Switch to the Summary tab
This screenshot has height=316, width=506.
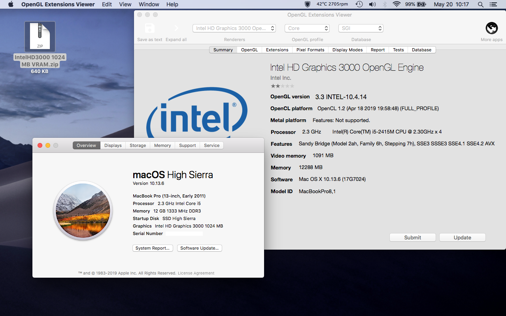click(223, 50)
